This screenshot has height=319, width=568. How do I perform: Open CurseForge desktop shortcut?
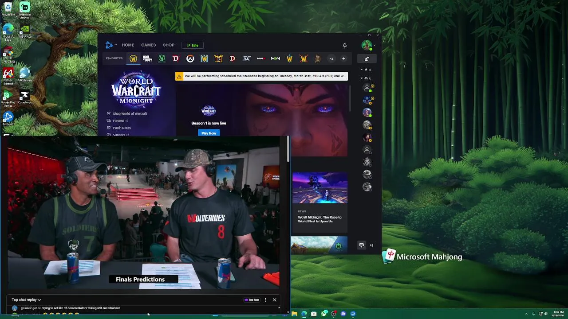tap(25, 97)
